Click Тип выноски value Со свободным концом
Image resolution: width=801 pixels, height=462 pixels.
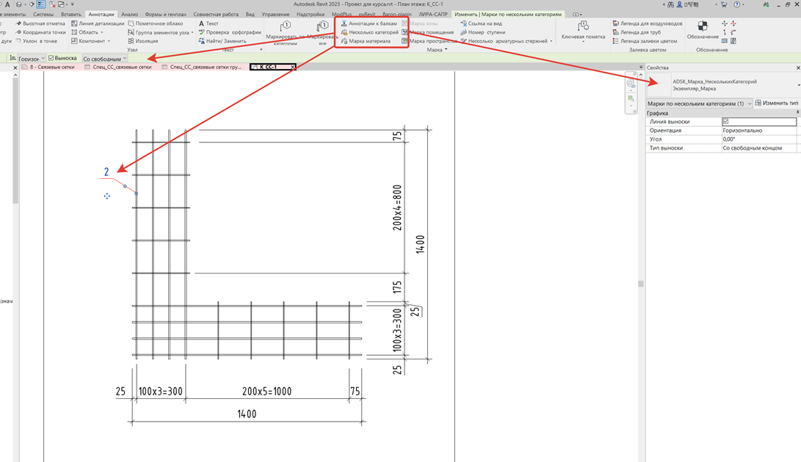[x=761, y=147]
